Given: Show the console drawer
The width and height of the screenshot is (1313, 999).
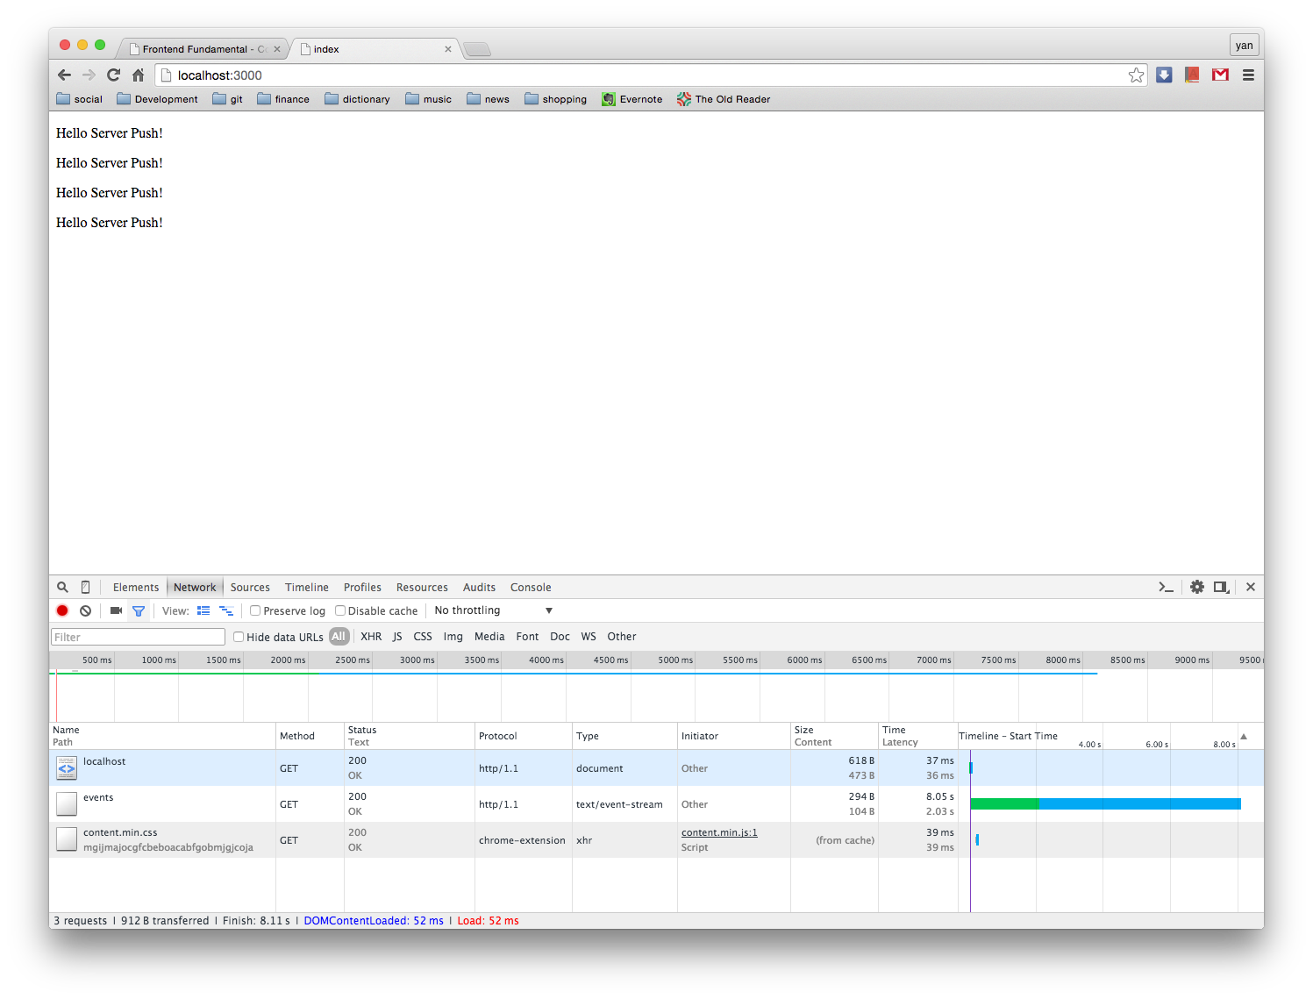Looking at the screenshot, I should pyautogui.click(x=1166, y=587).
